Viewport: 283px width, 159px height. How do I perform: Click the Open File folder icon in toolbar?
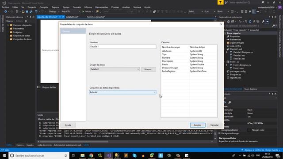pos(23,11)
